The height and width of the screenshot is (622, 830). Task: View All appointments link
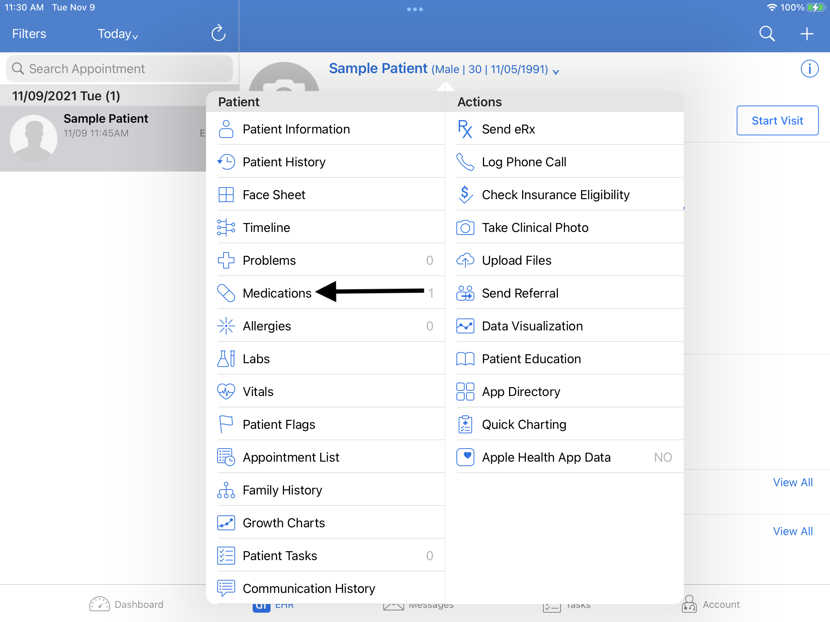pos(793,482)
